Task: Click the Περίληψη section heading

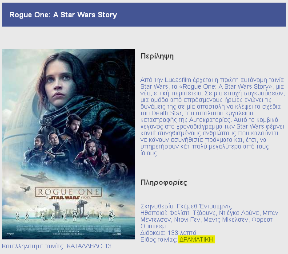Action: 156,56
